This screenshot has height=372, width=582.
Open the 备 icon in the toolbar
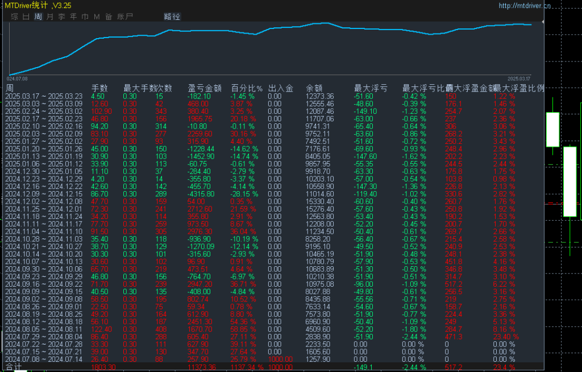pos(109,16)
